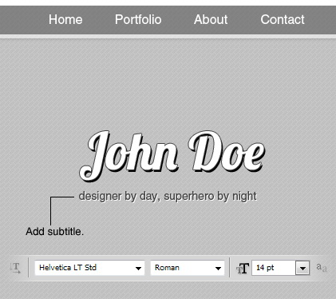The width and height of the screenshot is (336, 299).
Task: Click inside the 14 pt size field
Action: 274,268
